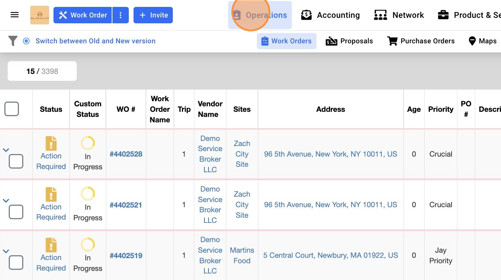Open the Accounting section

(330, 15)
